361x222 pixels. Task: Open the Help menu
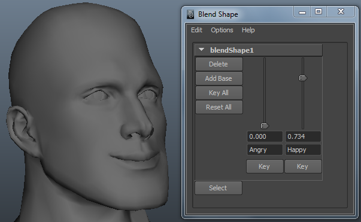(248, 30)
